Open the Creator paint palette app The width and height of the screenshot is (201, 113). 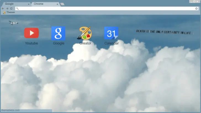pyautogui.click(x=85, y=33)
